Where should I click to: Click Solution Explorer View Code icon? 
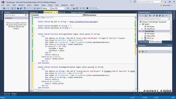[x=166, y=16]
